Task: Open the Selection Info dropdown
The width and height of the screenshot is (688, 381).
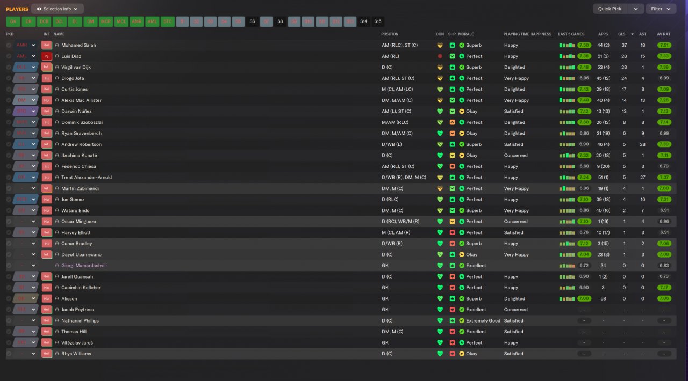Action: click(58, 9)
